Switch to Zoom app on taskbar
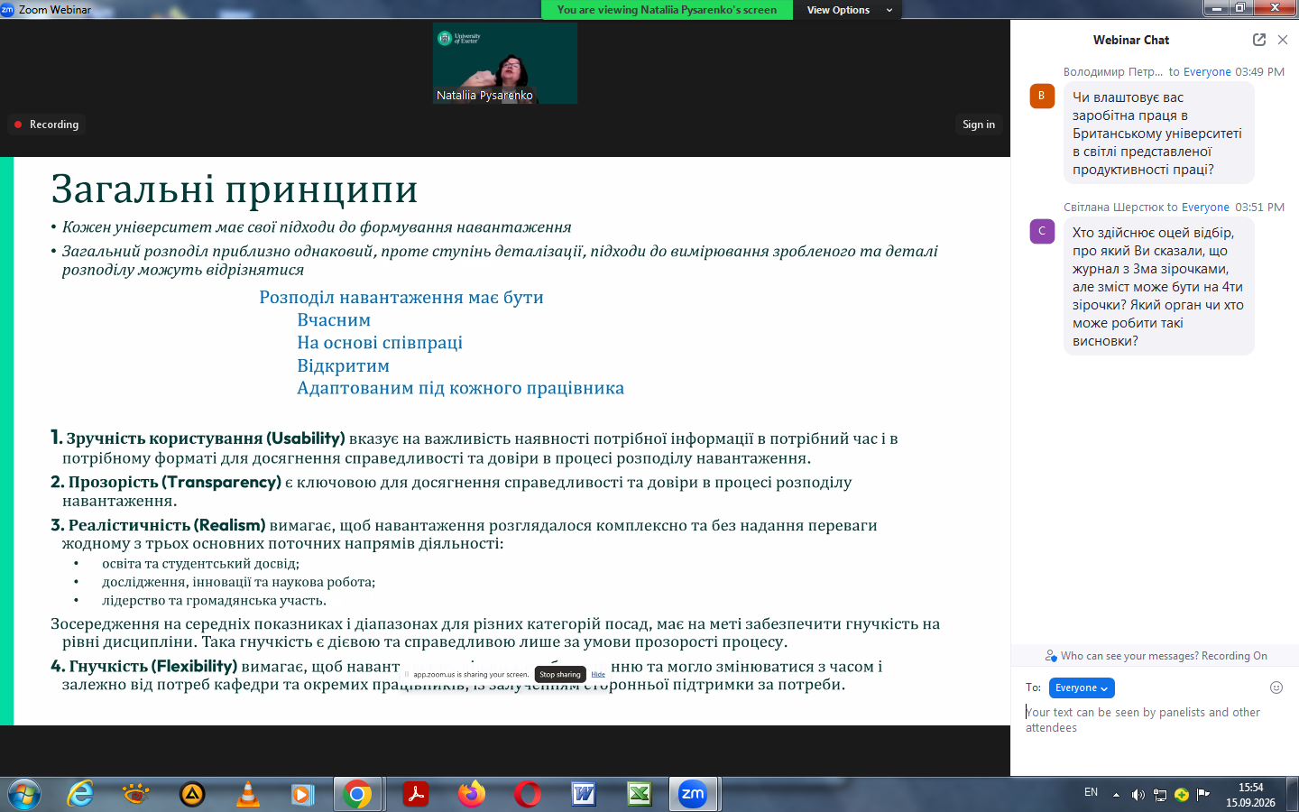1299x812 pixels. pos(693,794)
